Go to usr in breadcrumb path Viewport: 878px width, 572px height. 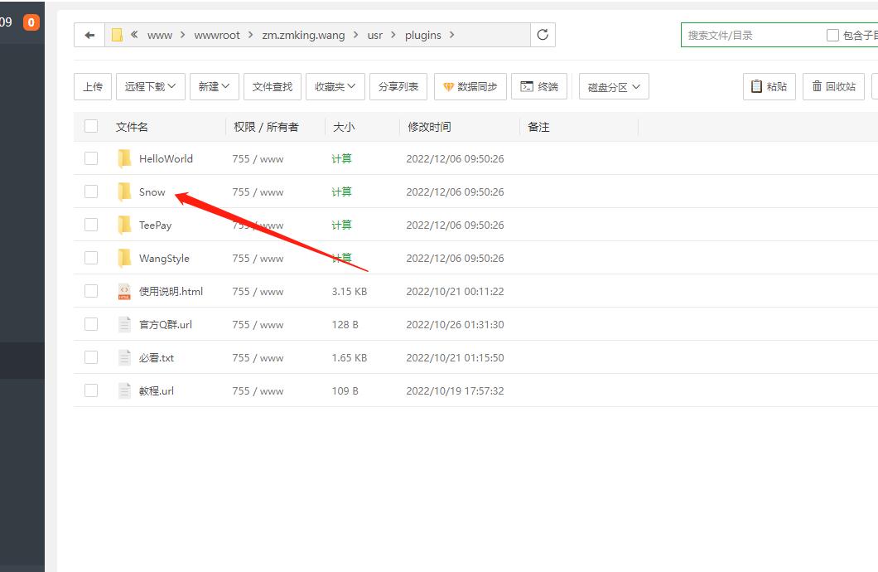coord(375,35)
